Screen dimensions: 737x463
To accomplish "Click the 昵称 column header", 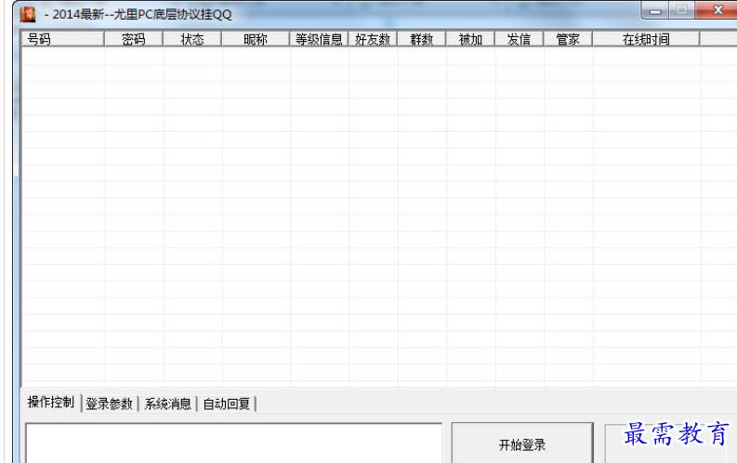I will 256,39.
